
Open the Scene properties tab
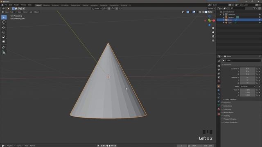point(219,78)
